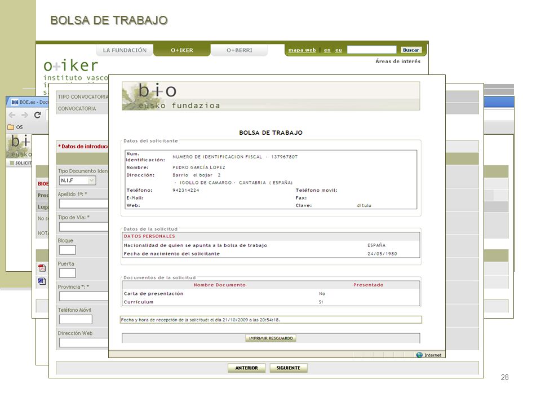Open the N.I.F document type dropdown
The height and width of the screenshot is (406, 541).
77,180
